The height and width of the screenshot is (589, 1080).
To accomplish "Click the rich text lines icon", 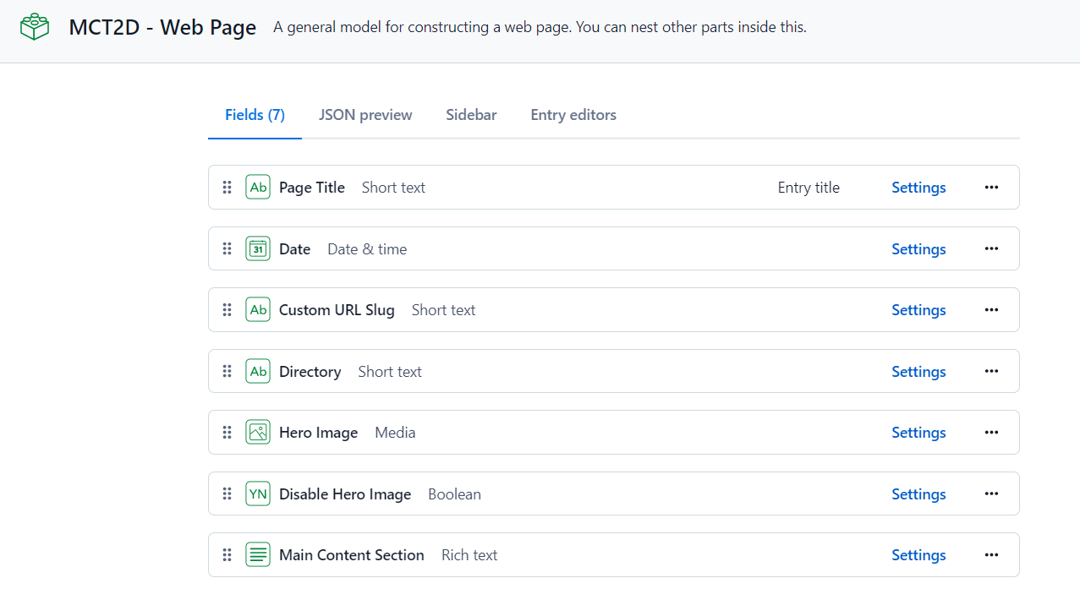I will tap(258, 555).
